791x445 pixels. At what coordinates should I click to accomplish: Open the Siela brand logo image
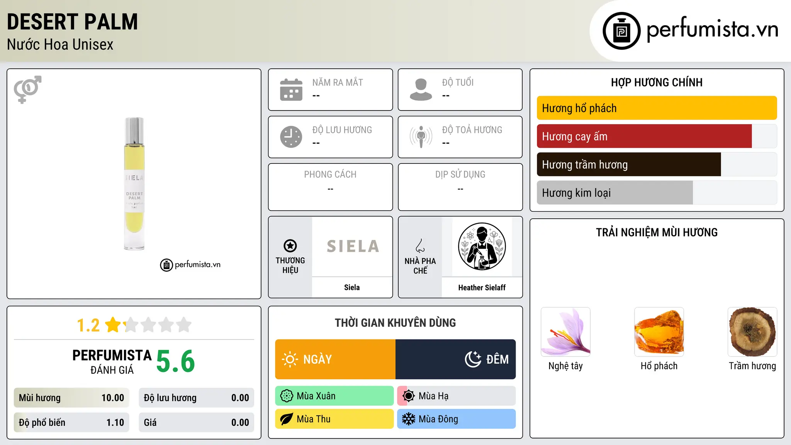(352, 246)
